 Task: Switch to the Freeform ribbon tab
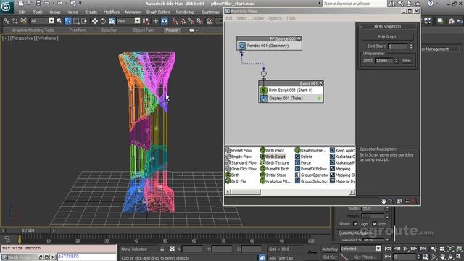tap(78, 30)
